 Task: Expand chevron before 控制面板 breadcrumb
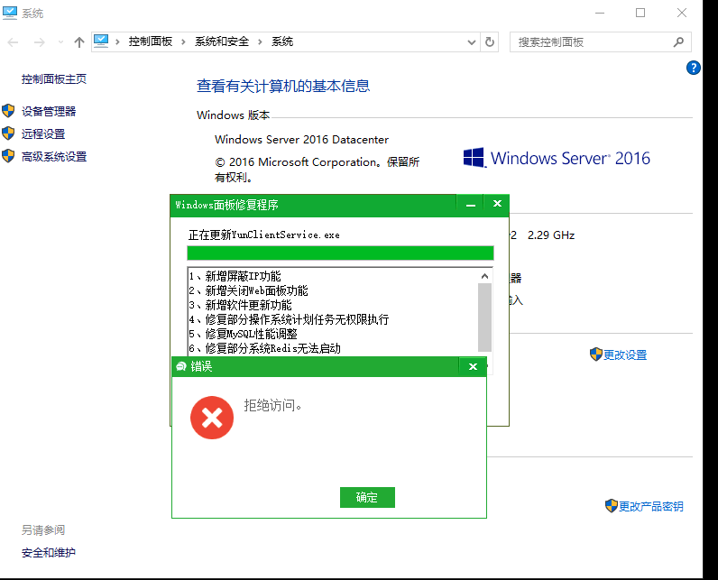[117, 42]
